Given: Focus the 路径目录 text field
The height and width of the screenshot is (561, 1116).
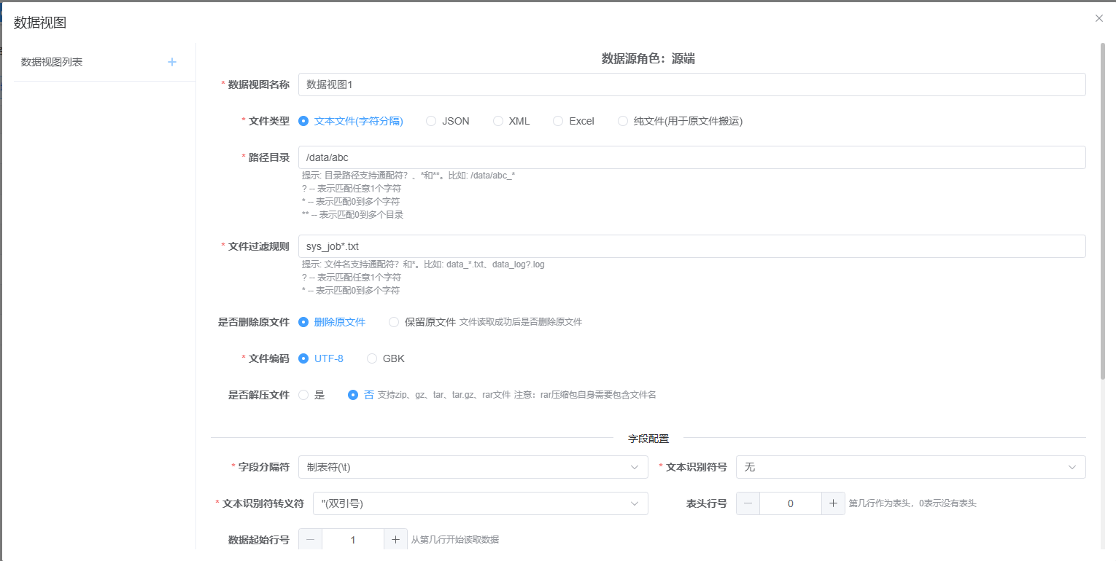Looking at the screenshot, I should [x=691, y=157].
